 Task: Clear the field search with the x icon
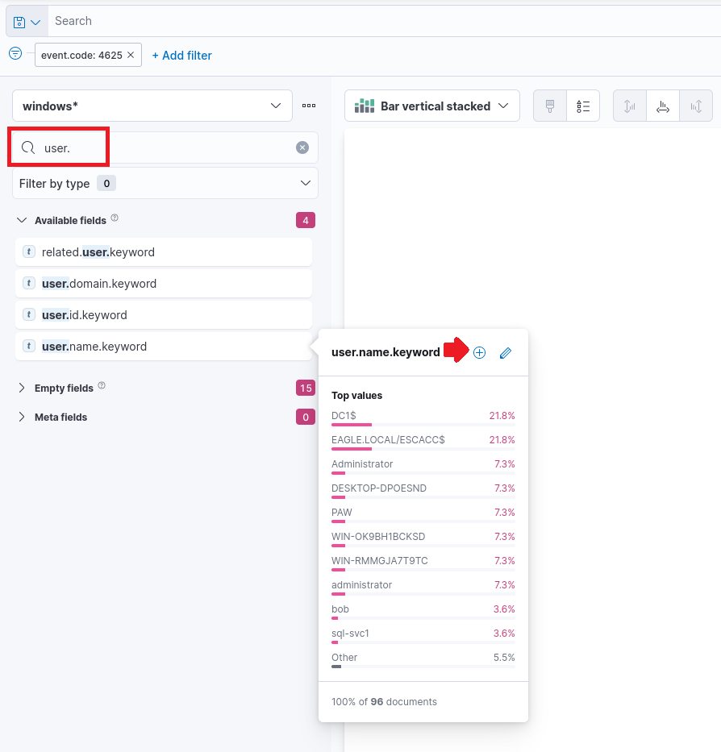click(x=302, y=147)
